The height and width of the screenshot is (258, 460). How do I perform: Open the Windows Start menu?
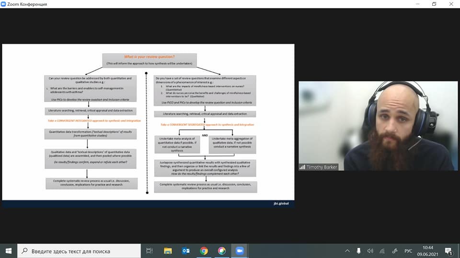[x=9, y=251]
